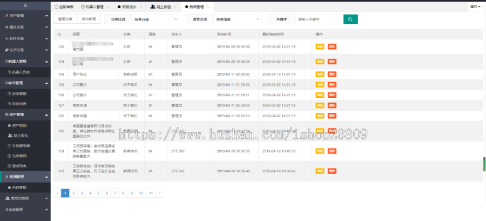Open the 所有分类 category filter dropdown
This screenshot has height=221, width=486.
pos(156,19)
